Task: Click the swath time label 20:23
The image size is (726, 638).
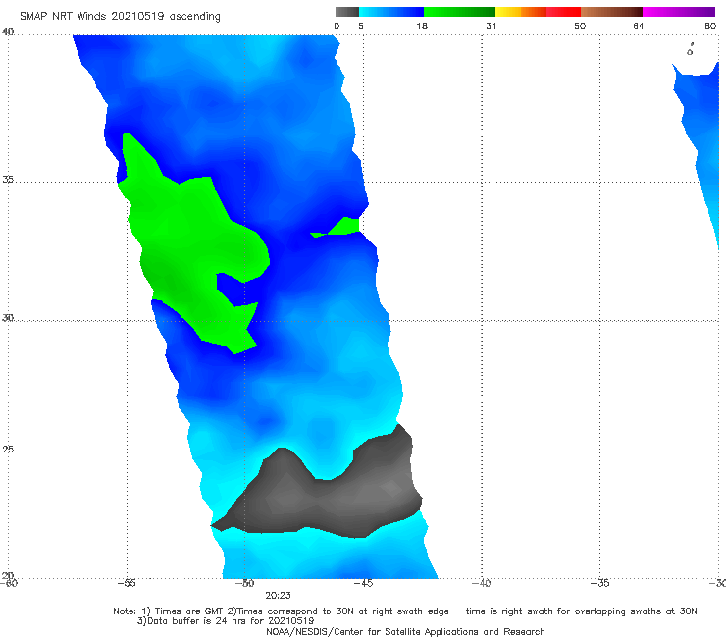Action: [x=278, y=596]
